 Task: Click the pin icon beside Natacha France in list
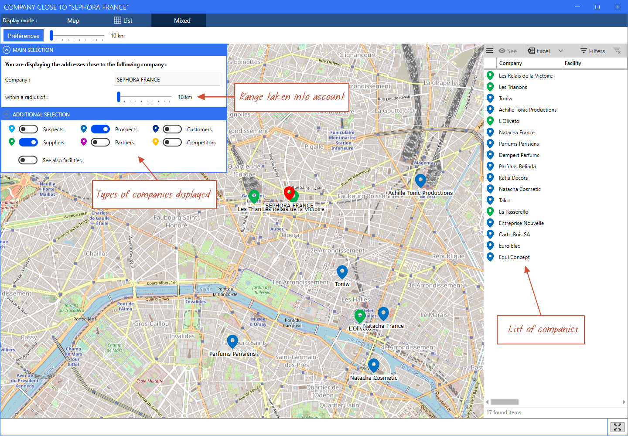tap(490, 132)
